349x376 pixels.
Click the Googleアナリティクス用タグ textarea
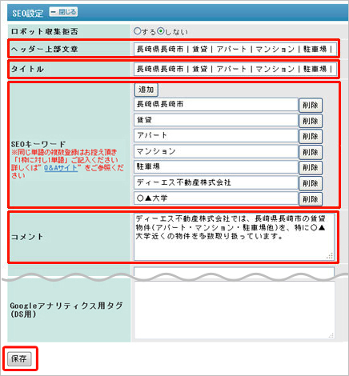click(235, 310)
